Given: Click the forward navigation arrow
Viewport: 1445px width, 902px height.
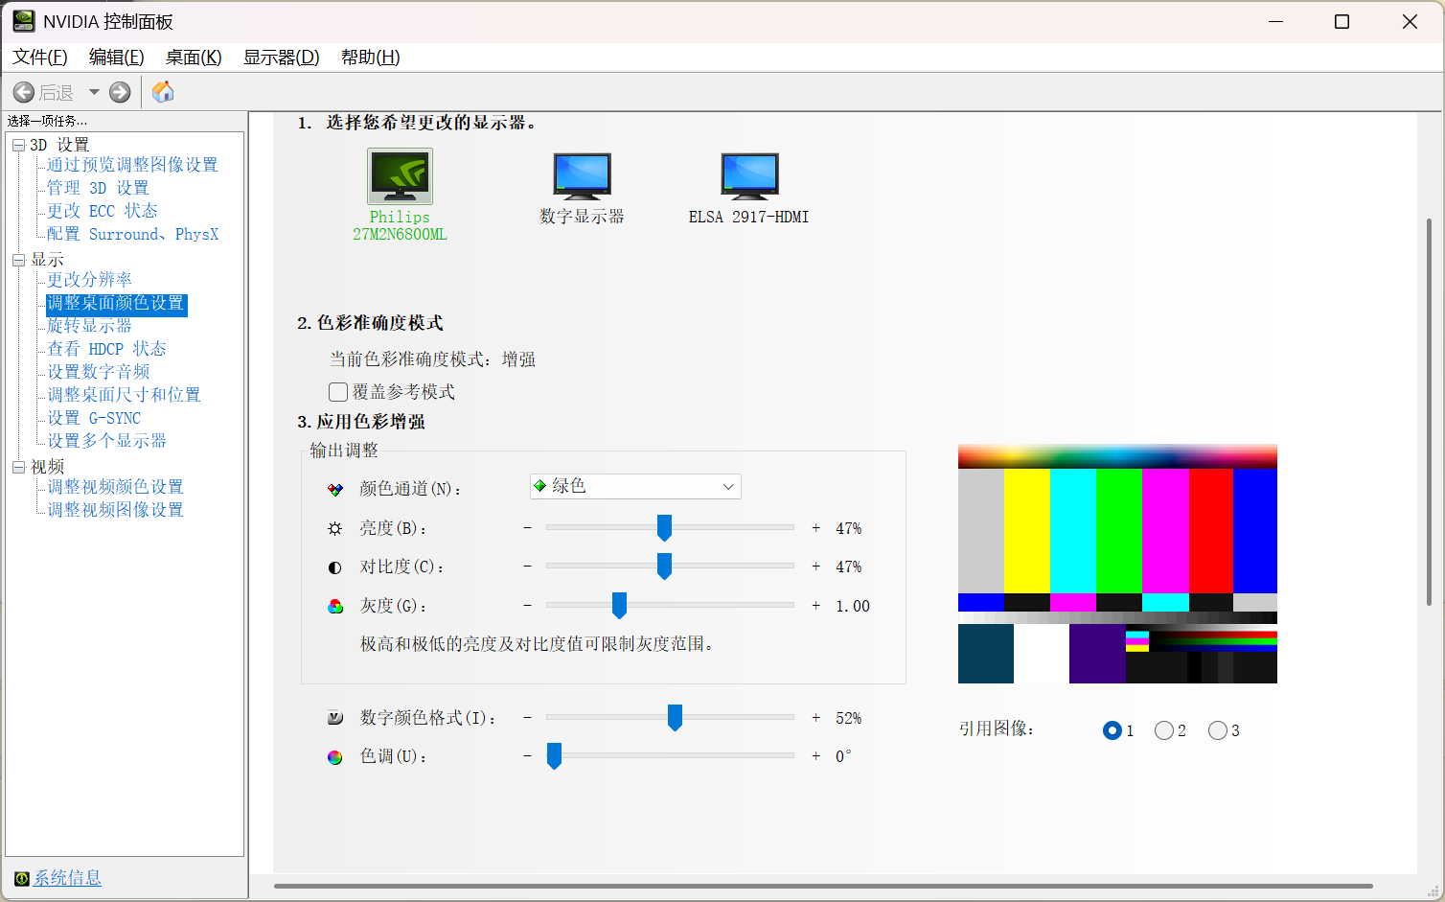Looking at the screenshot, I should point(118,91).
